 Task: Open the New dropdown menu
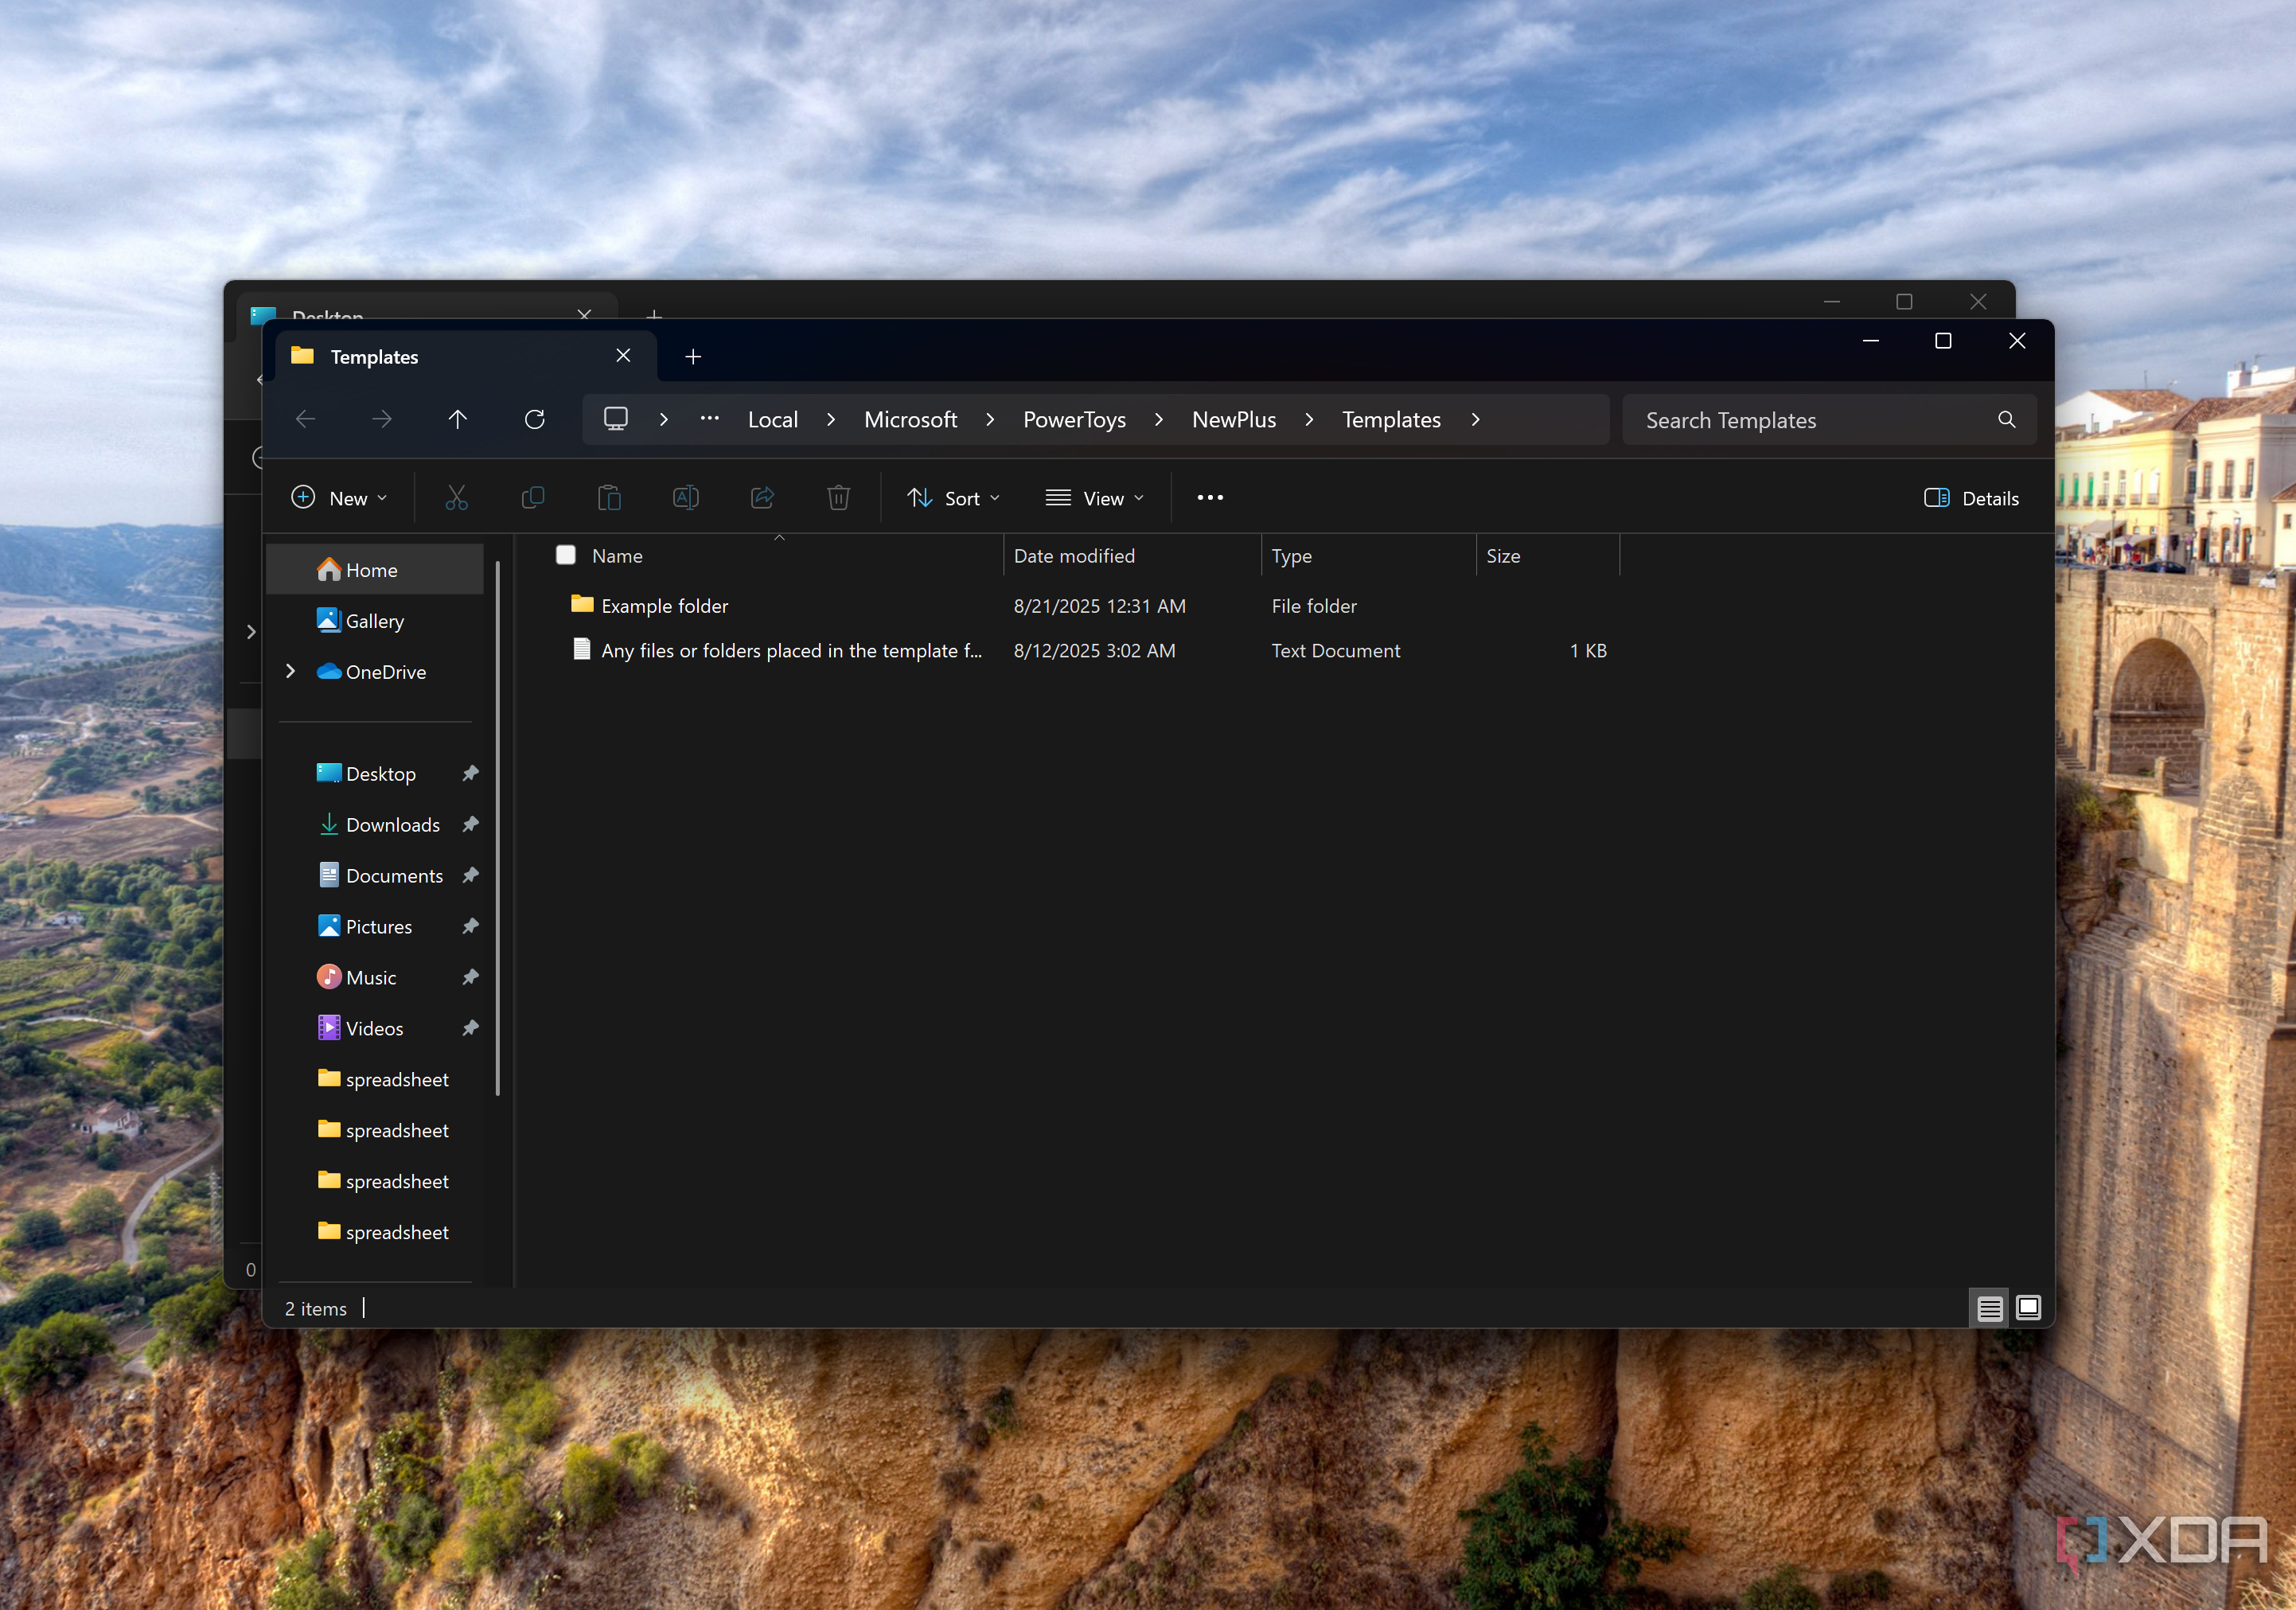(x=339, y=498)
